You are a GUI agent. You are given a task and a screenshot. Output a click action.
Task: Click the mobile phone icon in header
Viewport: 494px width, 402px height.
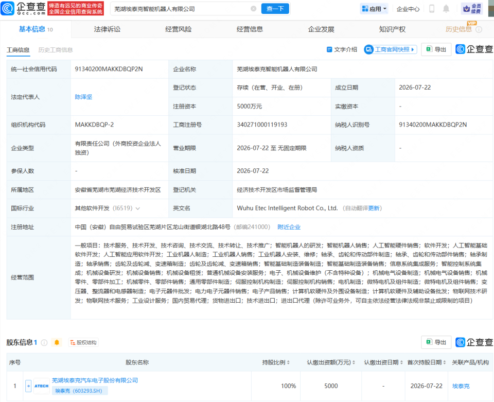432,9
